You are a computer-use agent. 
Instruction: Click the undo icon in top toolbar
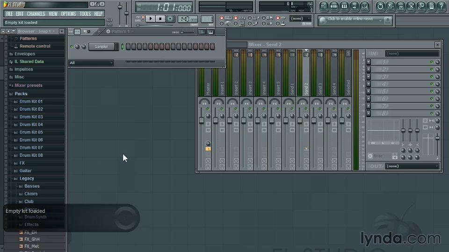(x=379, y=6)
